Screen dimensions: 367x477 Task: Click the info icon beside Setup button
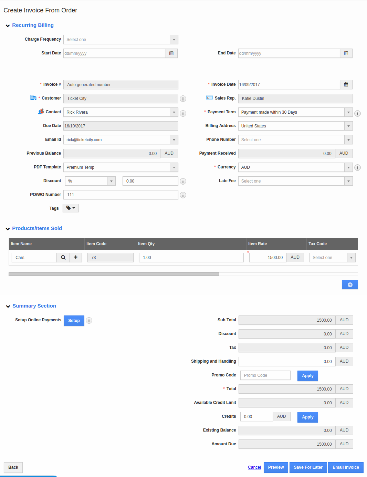(89, 321)
